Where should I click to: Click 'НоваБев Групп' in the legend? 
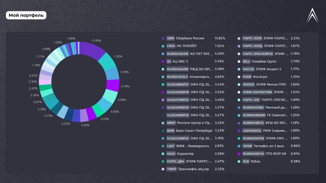click(x=264, y=61)
